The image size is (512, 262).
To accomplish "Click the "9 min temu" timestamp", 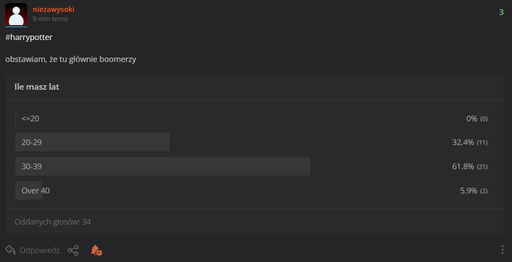I will (50, 19).
